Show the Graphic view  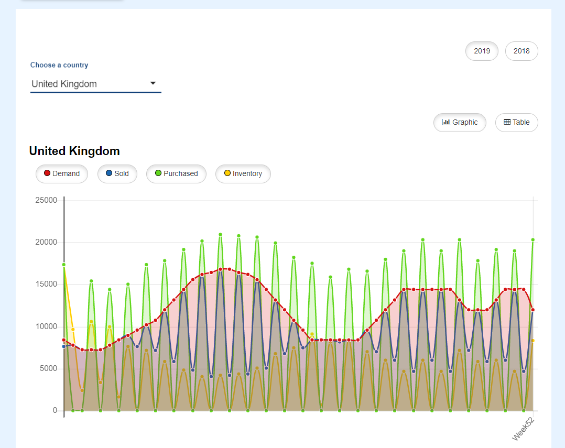tap(460, 122)
